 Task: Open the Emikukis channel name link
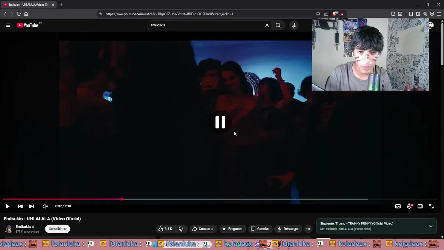pos(23,227)
